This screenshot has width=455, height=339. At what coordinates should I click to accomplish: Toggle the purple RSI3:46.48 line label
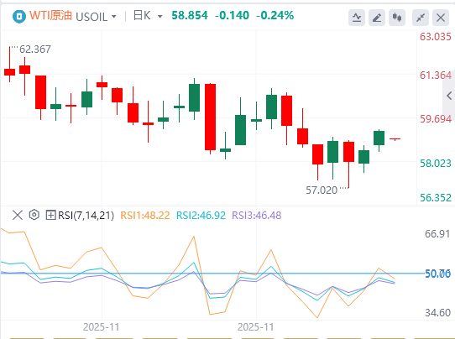point(257,216)
